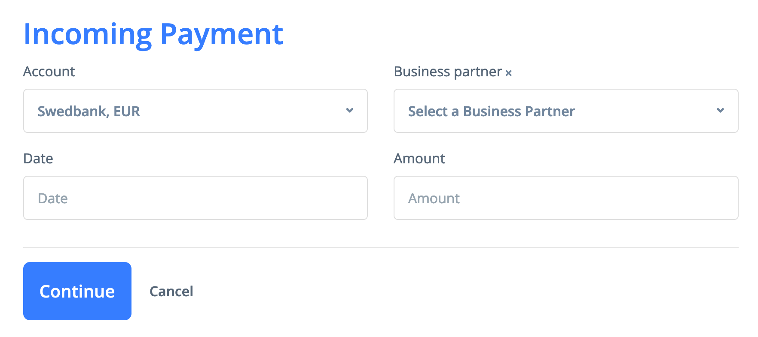Open the Account dropdown showing Swedbank, EUR
This screenshot has height=337, width=758.
pos(195,111)
